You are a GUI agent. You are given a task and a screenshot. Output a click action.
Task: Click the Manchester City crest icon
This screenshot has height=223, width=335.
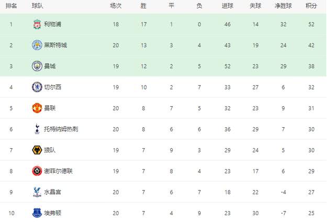click(37, 66)
